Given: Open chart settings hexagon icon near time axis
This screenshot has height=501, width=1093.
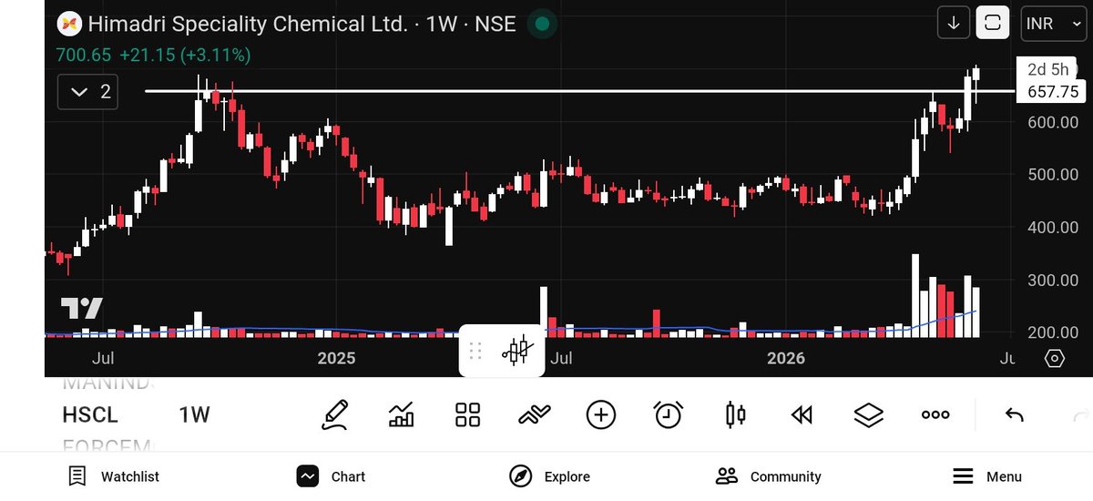Looking at the screenshot, I should [x=1055, y=358].
